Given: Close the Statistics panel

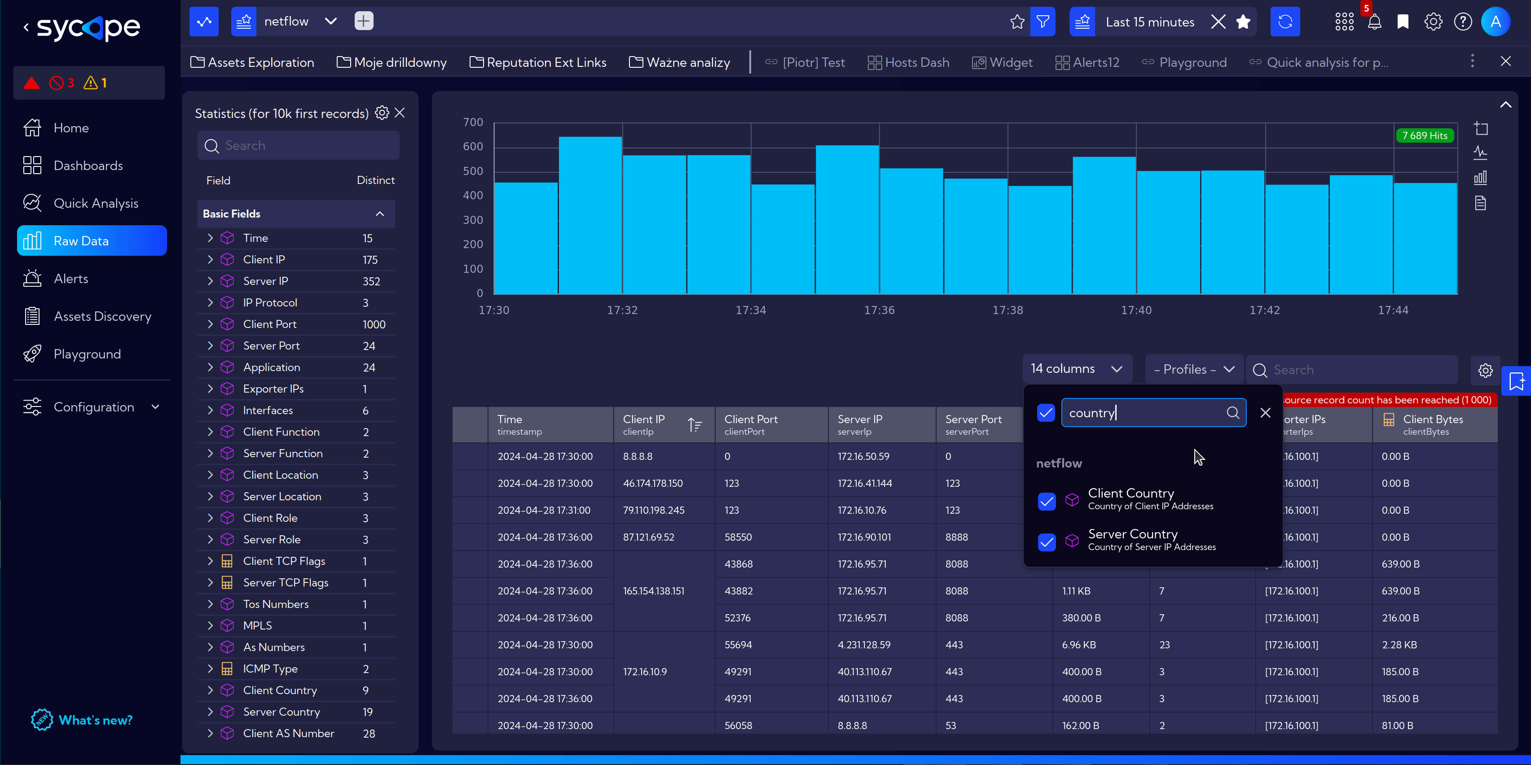Looking at the screenshot, I should (x=400, y=113).
